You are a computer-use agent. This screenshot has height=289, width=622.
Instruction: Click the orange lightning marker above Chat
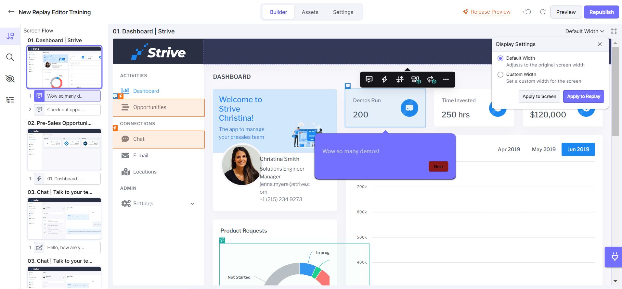pos(115,128)
